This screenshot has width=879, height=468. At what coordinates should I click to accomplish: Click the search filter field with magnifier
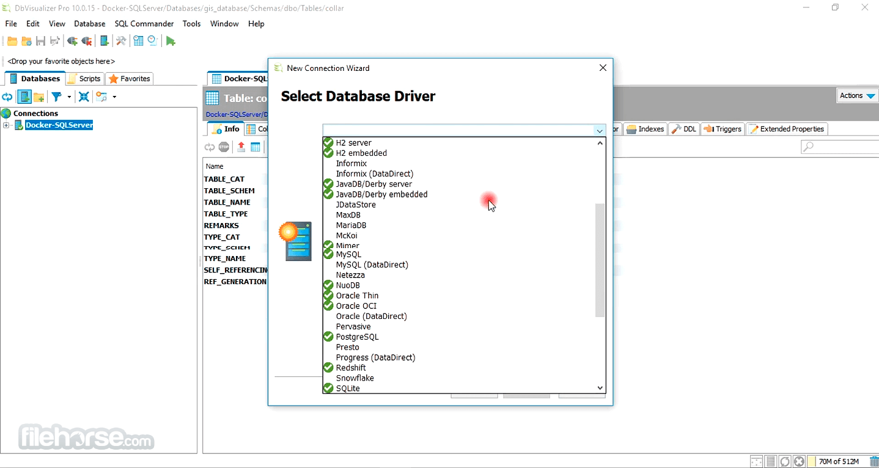(x=840, y=147)
